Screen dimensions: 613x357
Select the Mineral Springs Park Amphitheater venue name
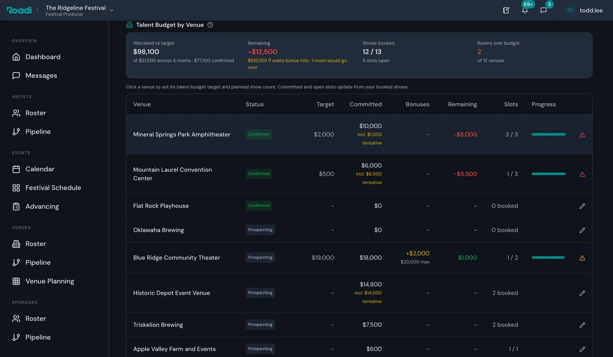182,134
